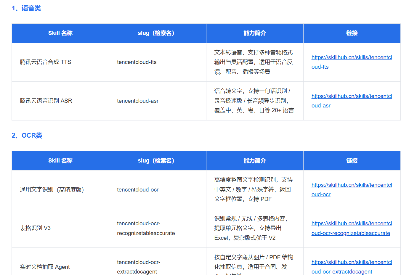The width and height of the screenshot is (409, 275).
Task: Click the description starting "语音转文字，支持一句话识别"
Action: pos(254,101)
